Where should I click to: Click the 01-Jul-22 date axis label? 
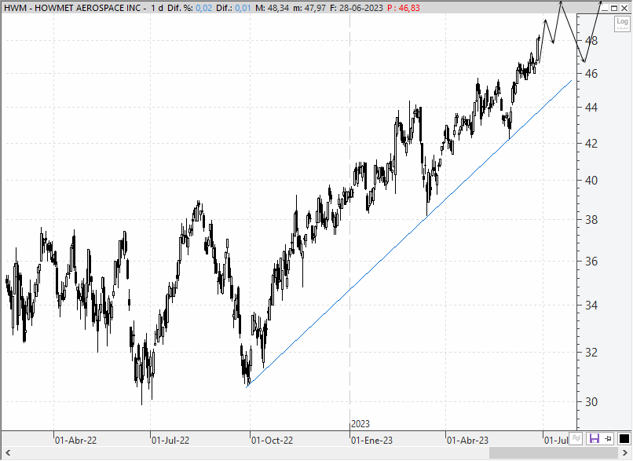coord(170,440)
